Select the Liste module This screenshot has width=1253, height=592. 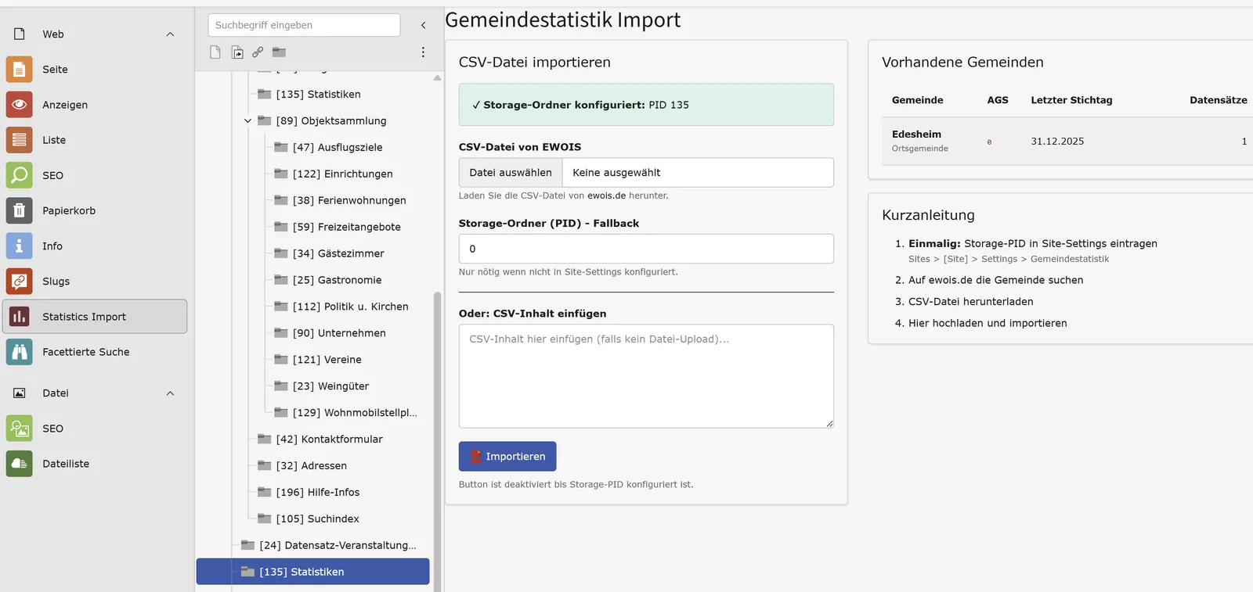95,140
